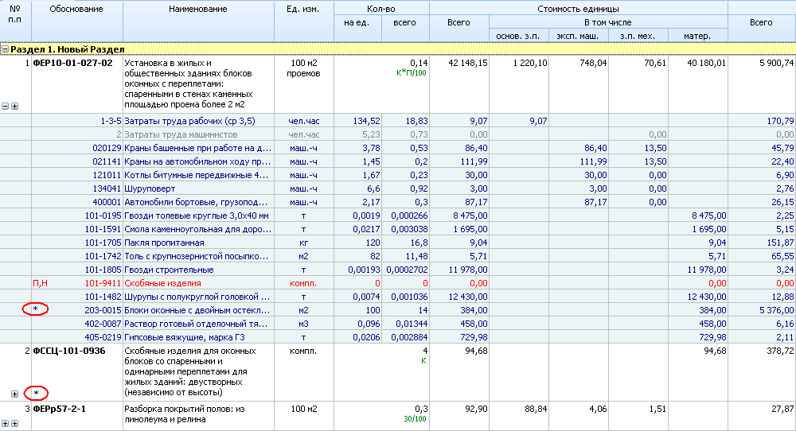This screenshot has width=796, height=431.
Task: Click quantity '134,52' of labor row
Action: tap(366, 121)
